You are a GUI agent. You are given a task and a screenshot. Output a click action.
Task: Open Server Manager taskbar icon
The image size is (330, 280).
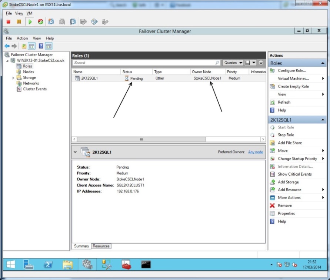[28, 265]
